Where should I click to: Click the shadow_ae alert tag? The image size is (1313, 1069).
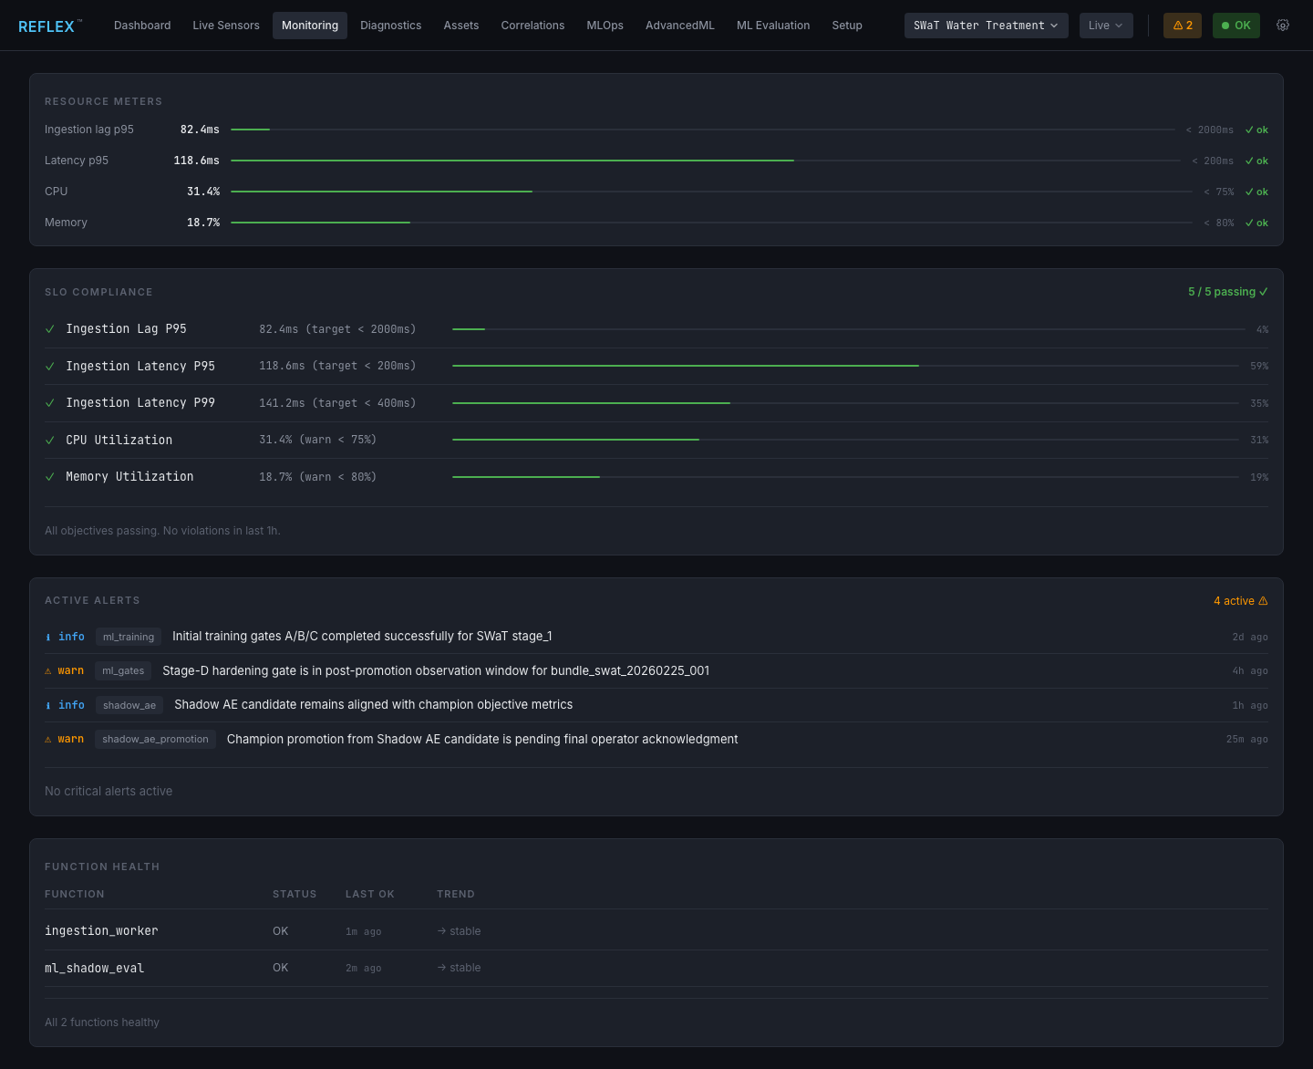pyautogui.click(x=129, y=705)
